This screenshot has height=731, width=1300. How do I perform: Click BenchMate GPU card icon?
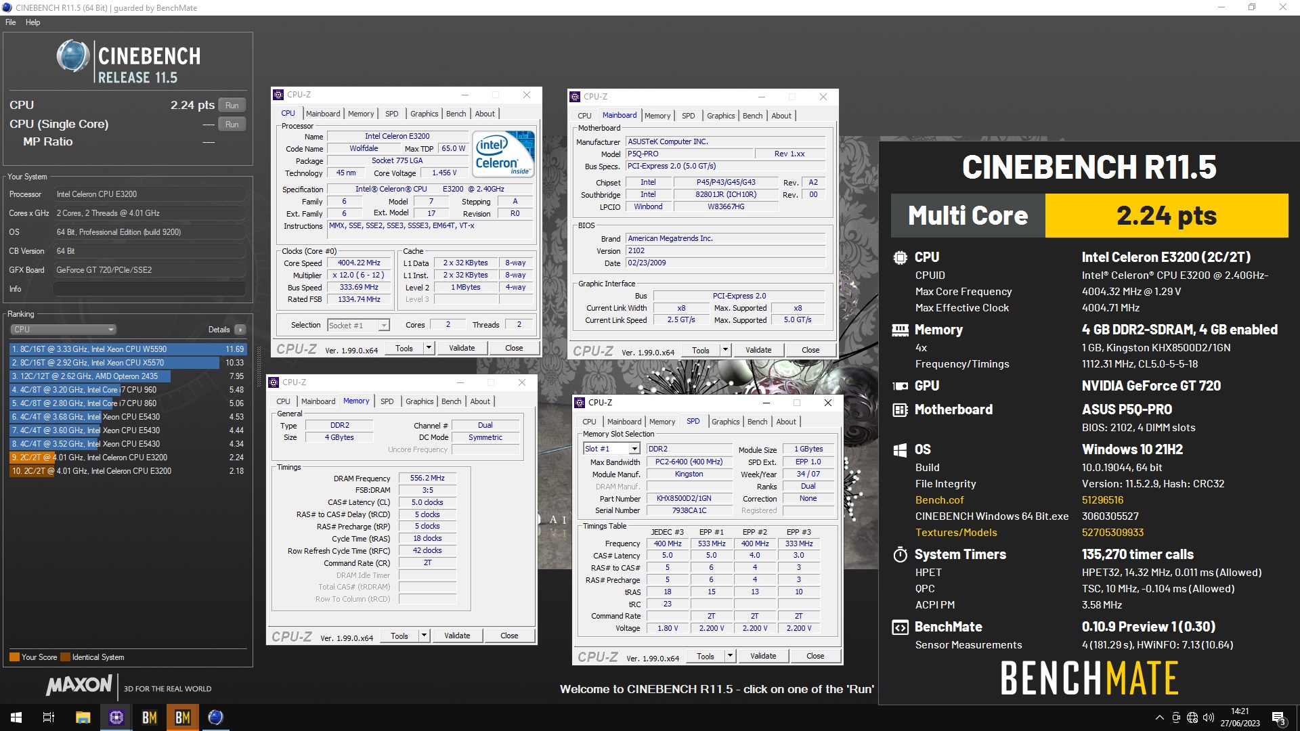pyautogui.click(x=900, y=386)
